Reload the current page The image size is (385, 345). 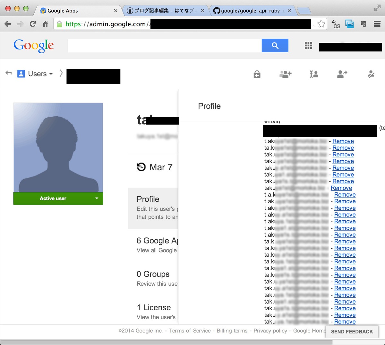[x=33, y=24]
